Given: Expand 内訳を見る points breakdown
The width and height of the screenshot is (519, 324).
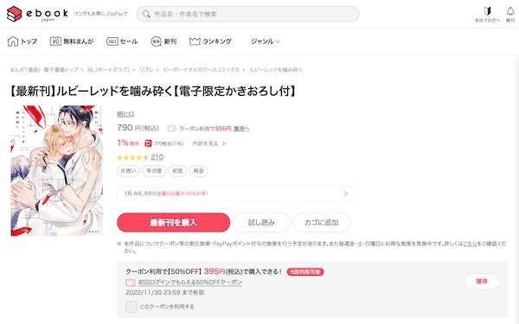Looking at the screenshot, I should pos(208,143).
